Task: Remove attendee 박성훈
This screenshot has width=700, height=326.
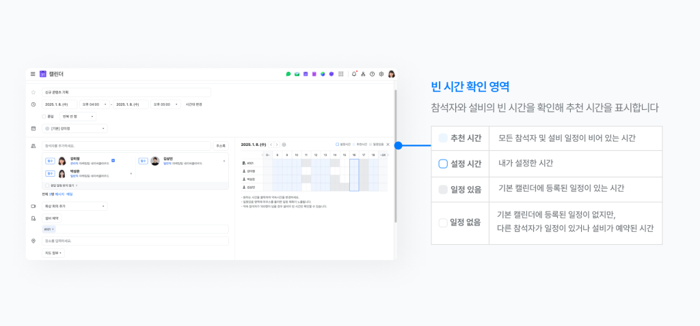Action: 131,173
